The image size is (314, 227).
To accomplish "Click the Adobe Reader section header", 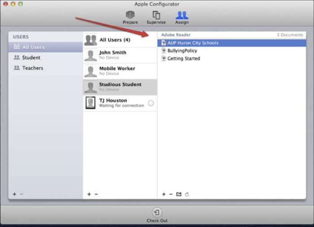I will click(176, 35).
